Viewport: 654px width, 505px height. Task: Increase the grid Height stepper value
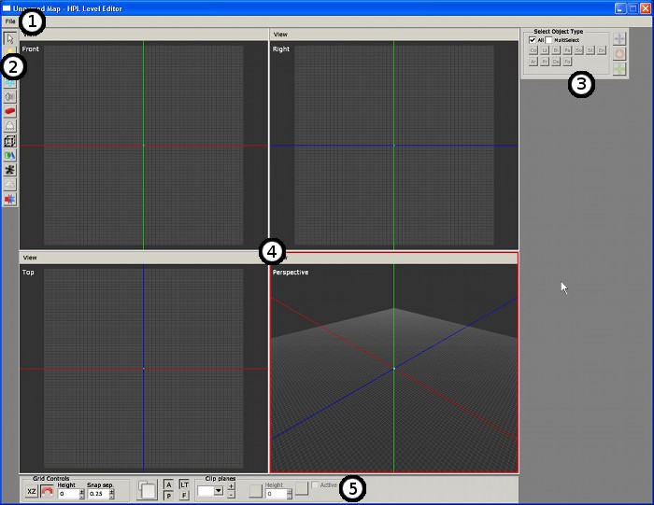[82, 490]
